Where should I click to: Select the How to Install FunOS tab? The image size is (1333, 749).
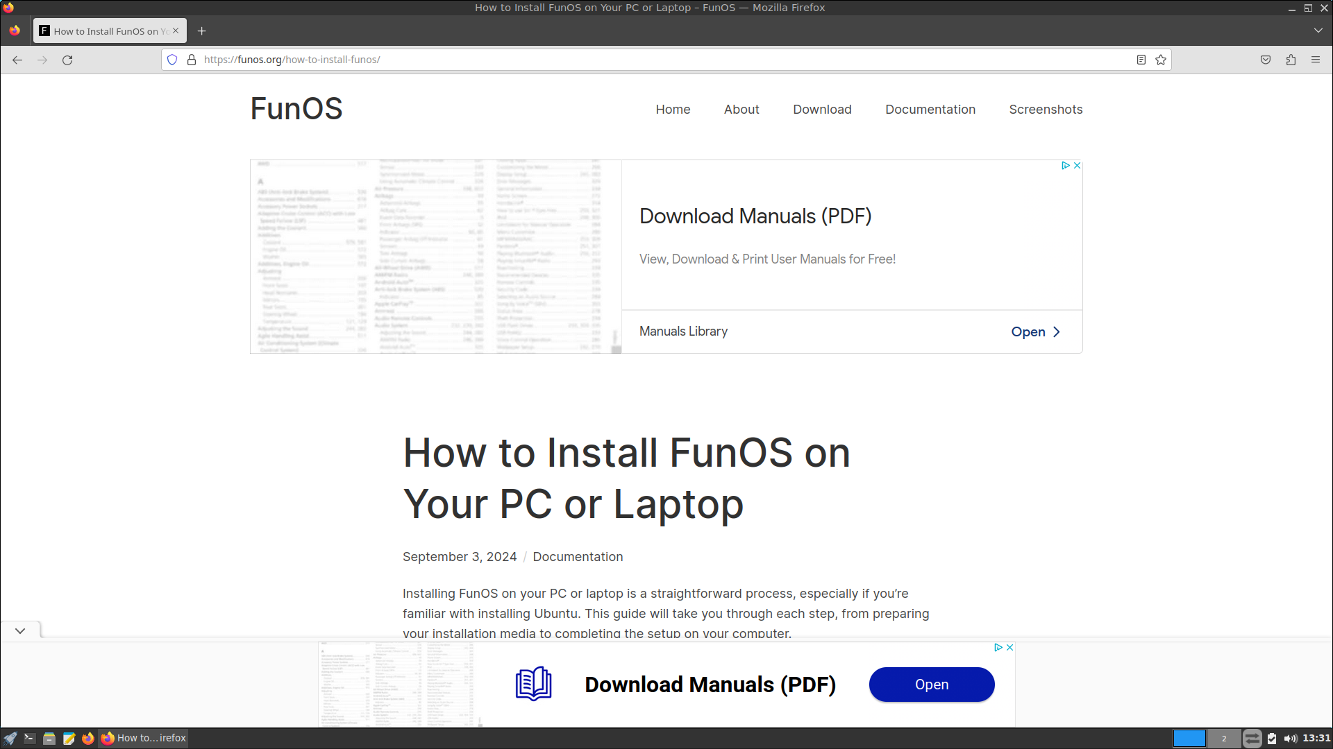click(110, 31)
